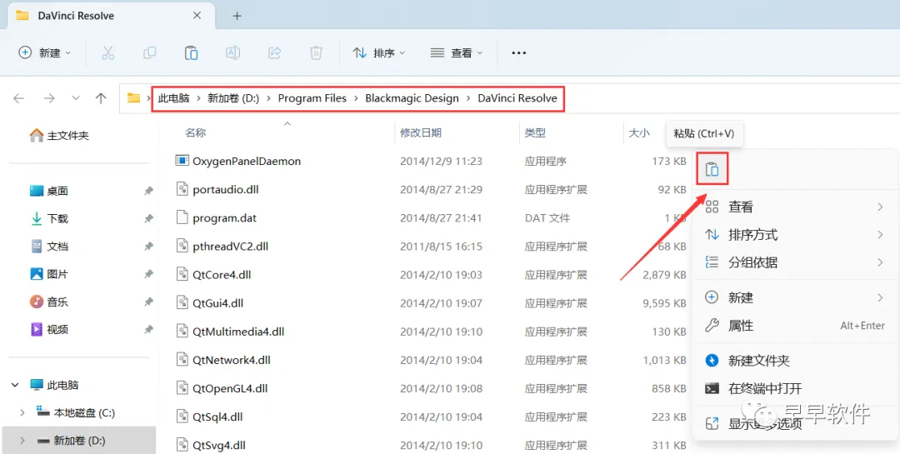Select 新加卷 (D:) in the navigation tree
The height and width of the screenshot is (454, 900).
[x=71, y=441]
